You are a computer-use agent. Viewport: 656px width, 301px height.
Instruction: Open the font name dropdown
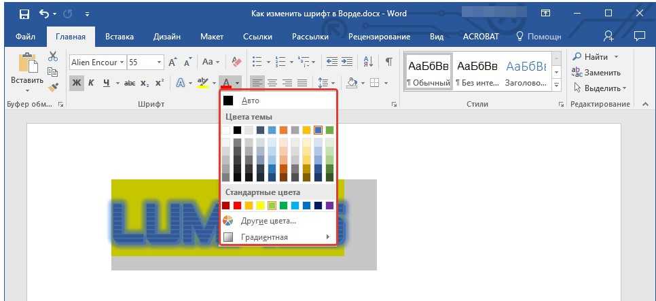click(x=122, y=63)
